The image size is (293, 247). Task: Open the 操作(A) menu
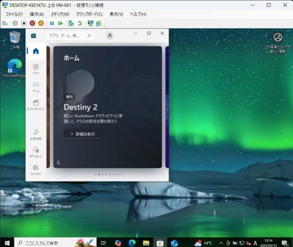click(x=37, y=14)
